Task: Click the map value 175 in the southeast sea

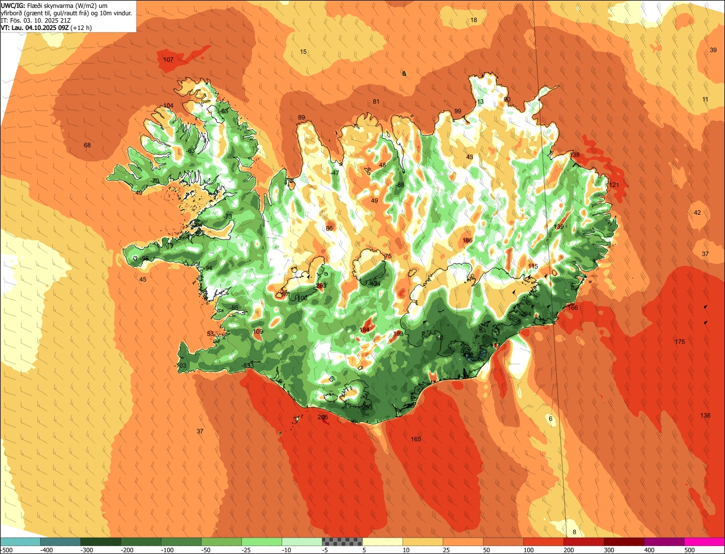Action: [680, 342]
